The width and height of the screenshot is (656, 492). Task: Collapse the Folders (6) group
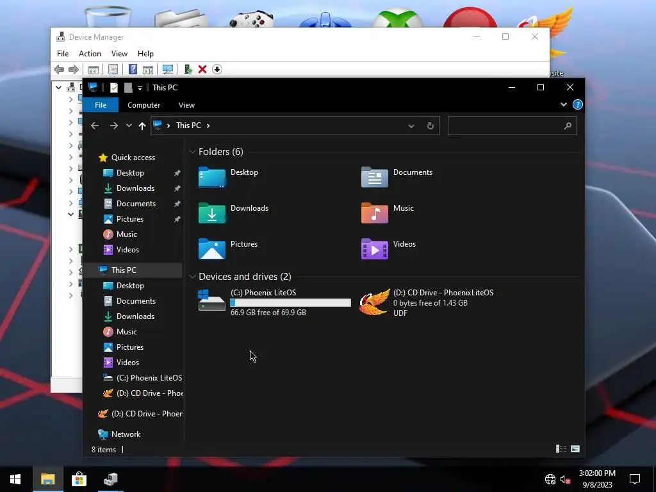[x=192, y=152]
